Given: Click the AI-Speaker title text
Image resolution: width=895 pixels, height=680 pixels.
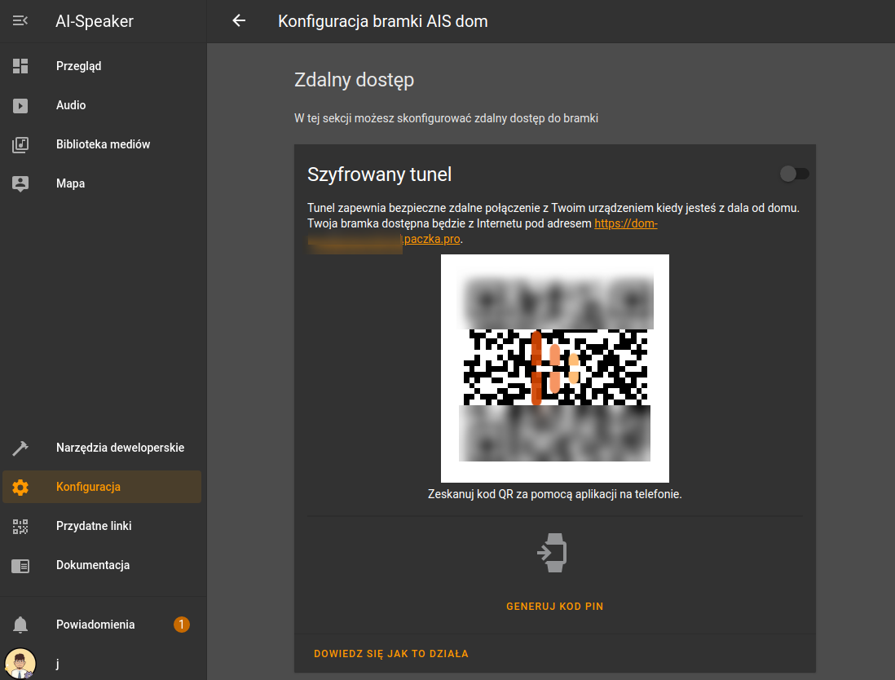Looking at the screenshot, I should [95, 21].
